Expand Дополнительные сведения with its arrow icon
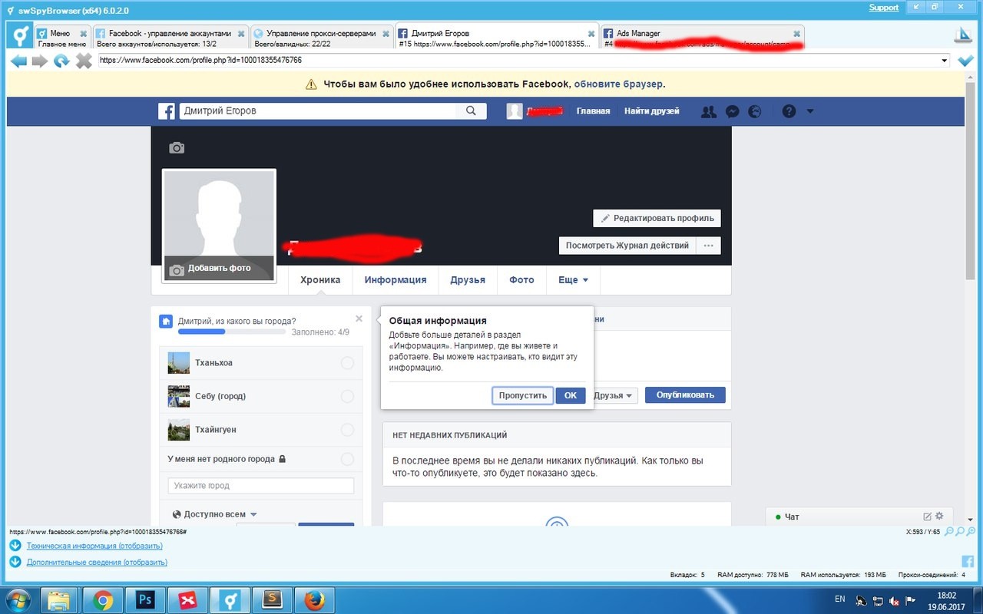Screen dimensions: 983x614 tap(15, 562)
